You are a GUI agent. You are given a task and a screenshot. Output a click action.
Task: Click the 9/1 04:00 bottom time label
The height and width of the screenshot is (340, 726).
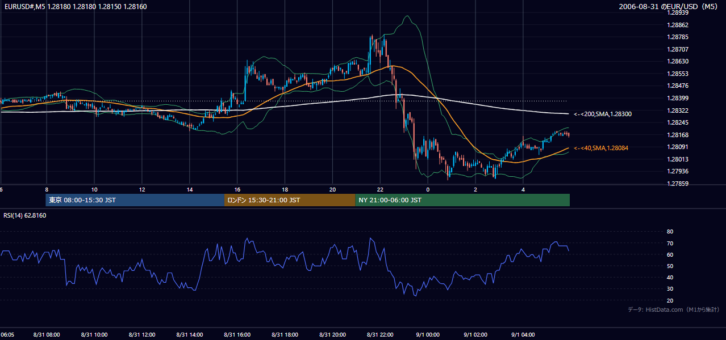pyautogui.click(x=523, y=335)
